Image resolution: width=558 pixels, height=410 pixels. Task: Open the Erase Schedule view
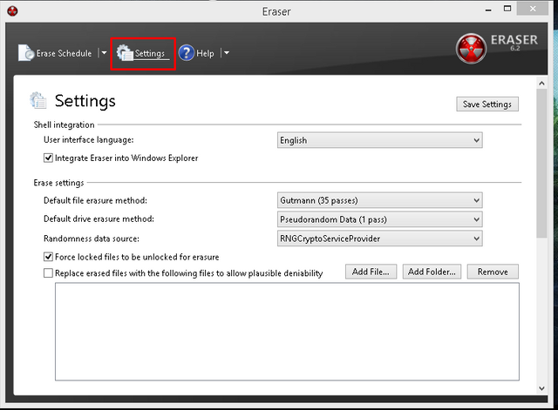(55, 53)
